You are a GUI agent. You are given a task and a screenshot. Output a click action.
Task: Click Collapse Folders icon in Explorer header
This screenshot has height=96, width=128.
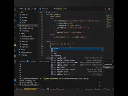pyautogui.click(x=35, y=9)
